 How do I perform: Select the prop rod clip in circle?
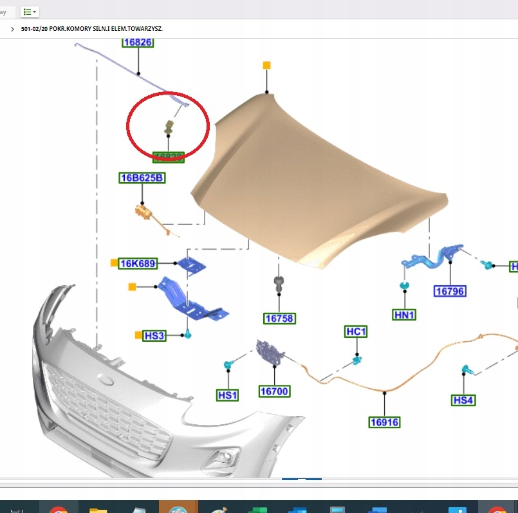tap(169, 127)
